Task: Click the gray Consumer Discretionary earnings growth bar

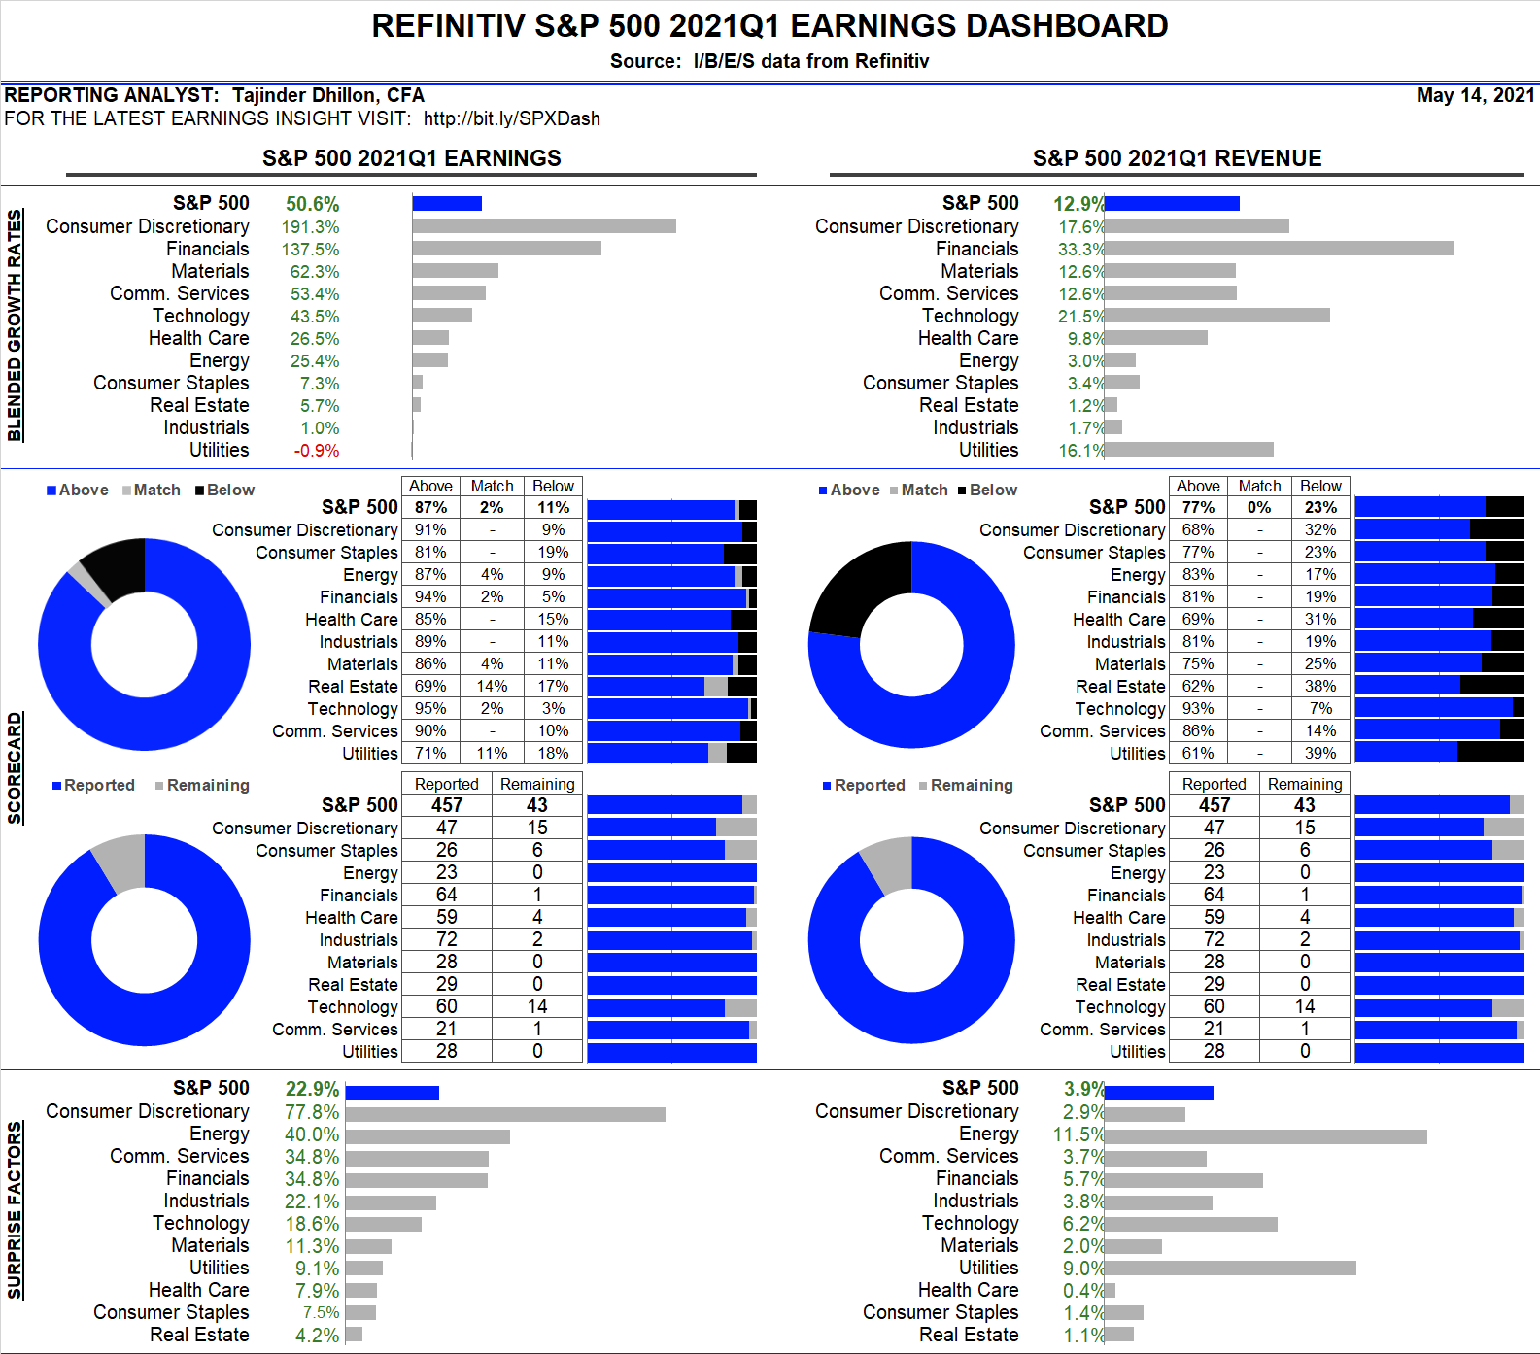Action: [x=544, y=226]
